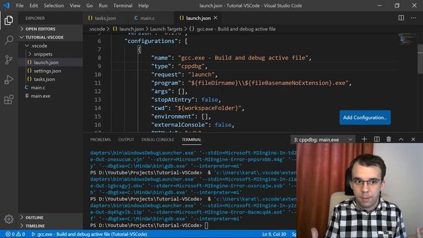Image resolution: width=423 pixels, height=238 pixels.
Task: Close the terminal panel
Action: [x=413, y=139]
